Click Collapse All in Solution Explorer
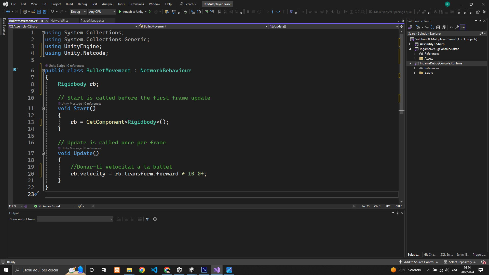 [438, 27]
